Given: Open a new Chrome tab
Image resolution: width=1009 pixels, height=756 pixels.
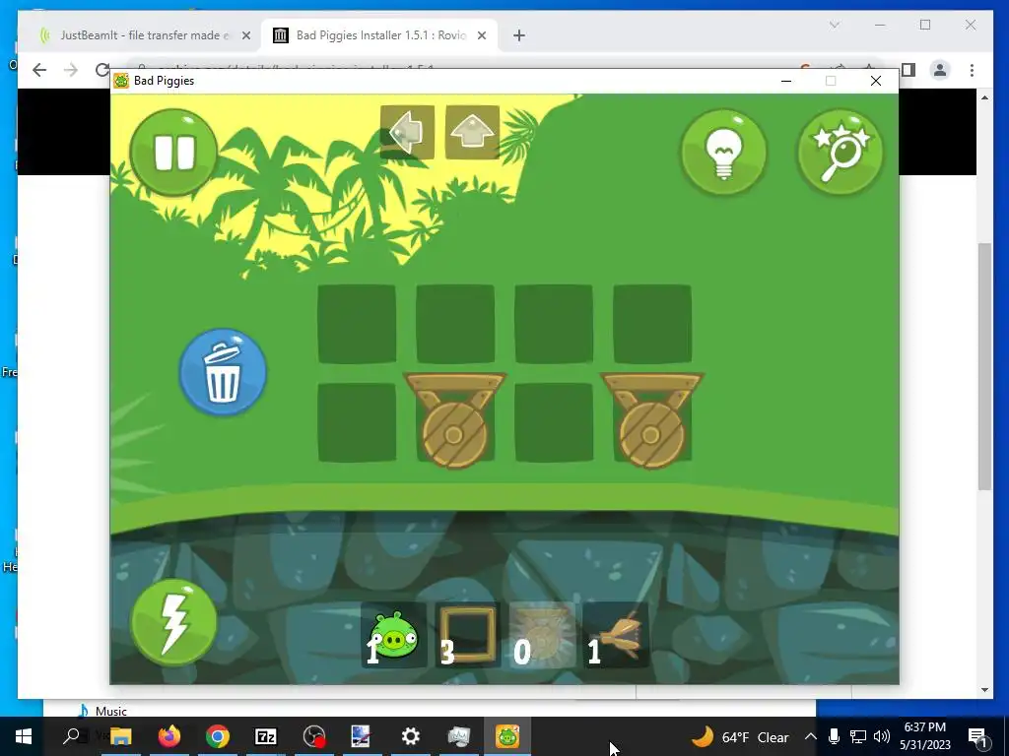Looking at the screenshot, I should coord(519,35).
